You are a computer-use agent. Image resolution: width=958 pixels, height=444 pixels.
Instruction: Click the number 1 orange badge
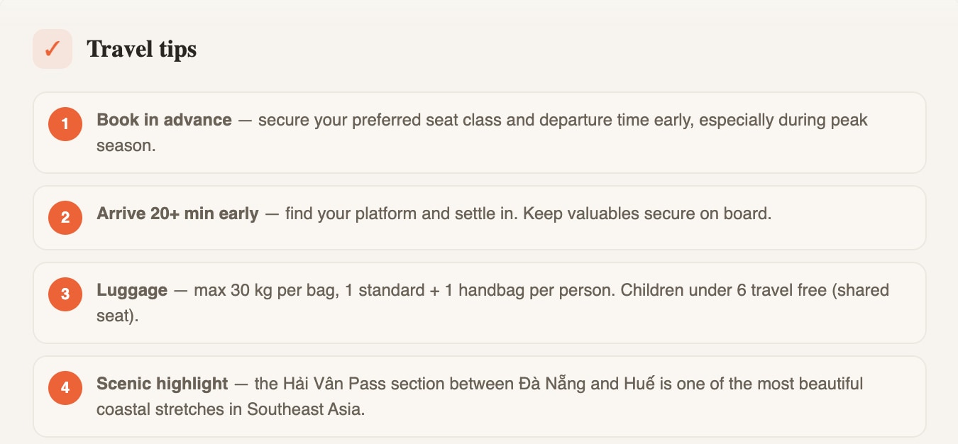[x=65, y=124]
